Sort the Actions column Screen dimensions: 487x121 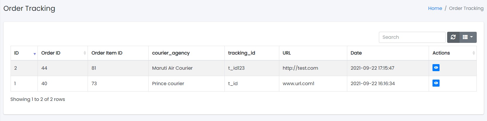tap(474, 53)
